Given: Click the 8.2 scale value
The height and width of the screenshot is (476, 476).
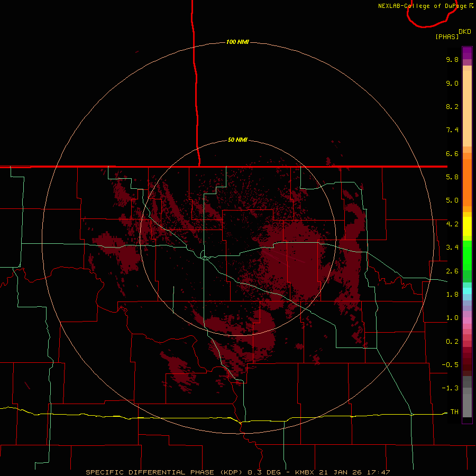Looking at the screenshot, I should [x=452, y=107].
